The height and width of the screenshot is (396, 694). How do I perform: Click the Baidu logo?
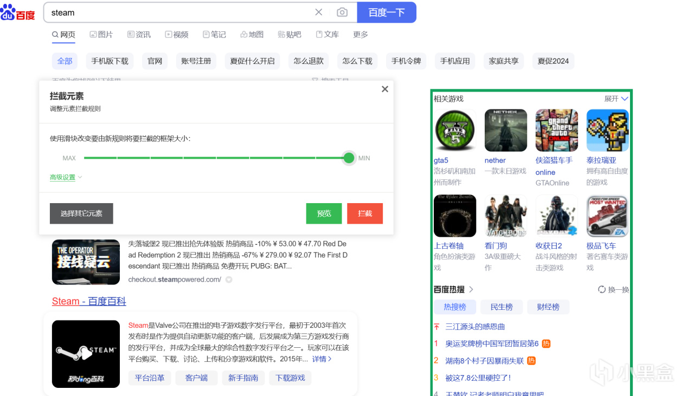(x=17, y=12)
